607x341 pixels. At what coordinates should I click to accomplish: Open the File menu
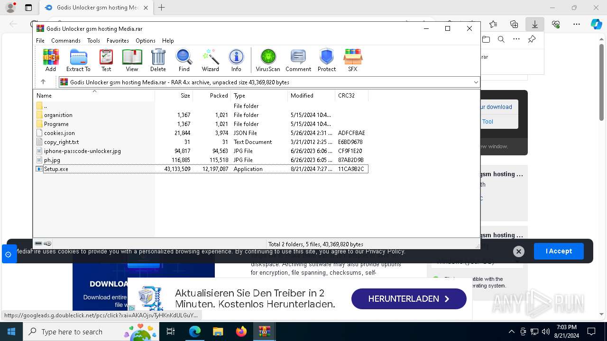point(40,41)
